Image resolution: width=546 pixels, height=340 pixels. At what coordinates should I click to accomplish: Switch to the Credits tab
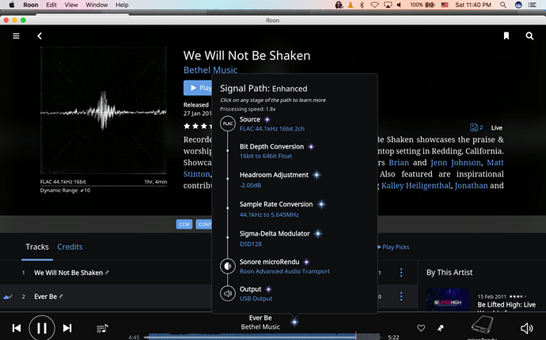(70, 247)
